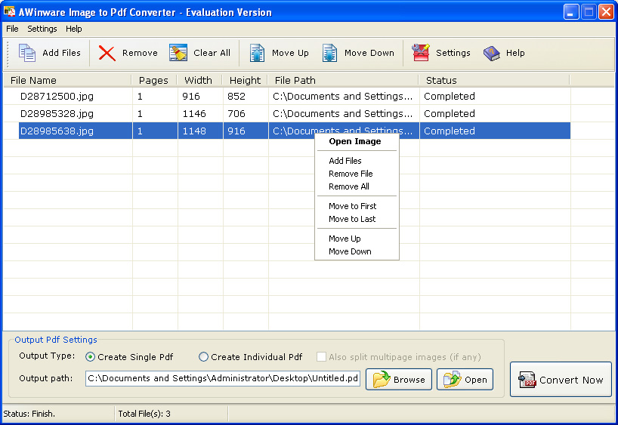The image size is (618, 425).
Task: Select the D28712500.jpg file row
Action: coord(57,97)
